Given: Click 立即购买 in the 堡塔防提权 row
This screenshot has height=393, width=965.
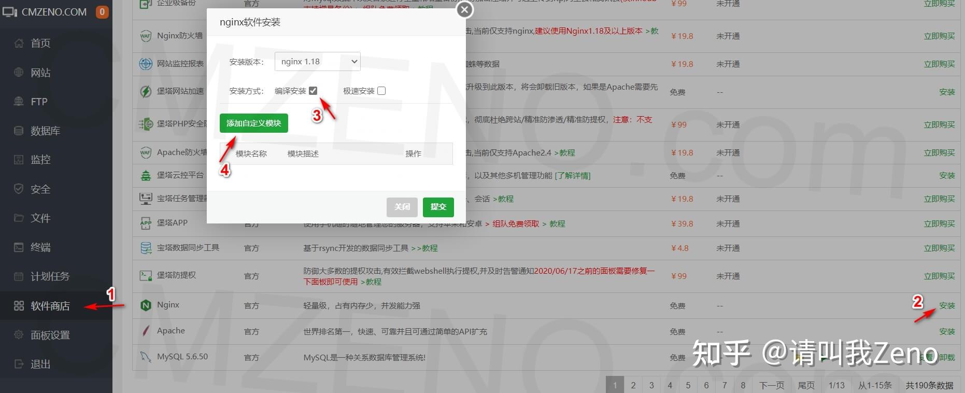Looking at the screenshot, I should coord(939,276).
